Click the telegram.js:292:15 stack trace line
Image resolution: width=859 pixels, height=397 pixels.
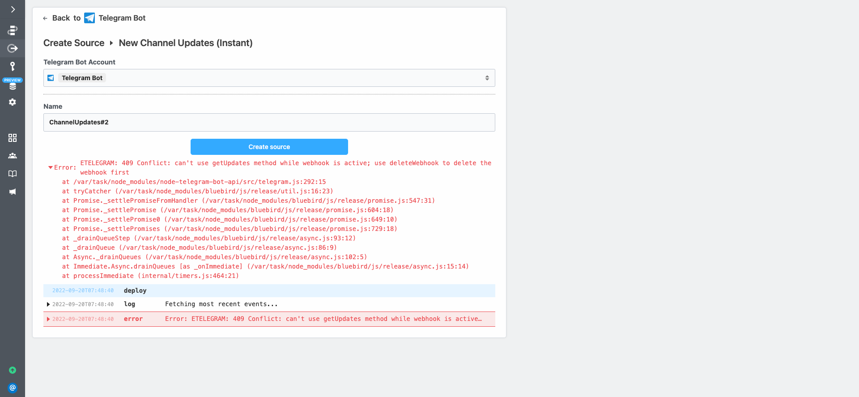point(194,182)
